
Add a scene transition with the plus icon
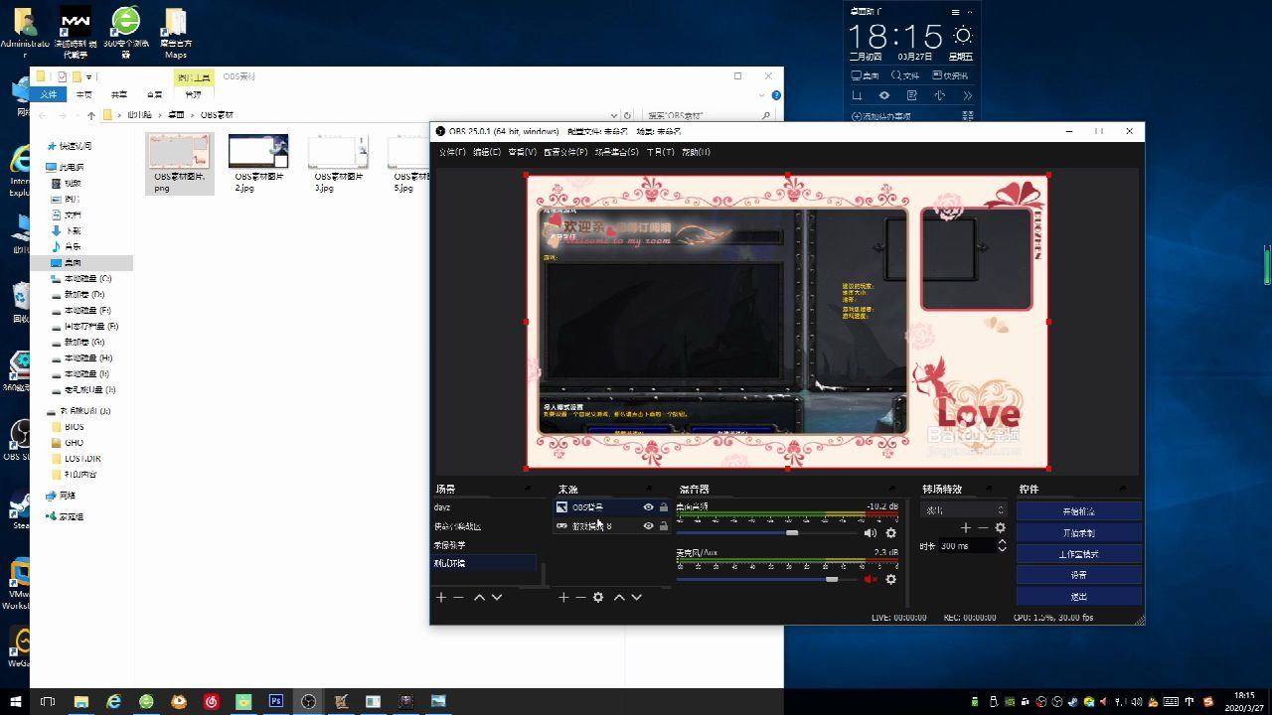(x=965, y=527)
